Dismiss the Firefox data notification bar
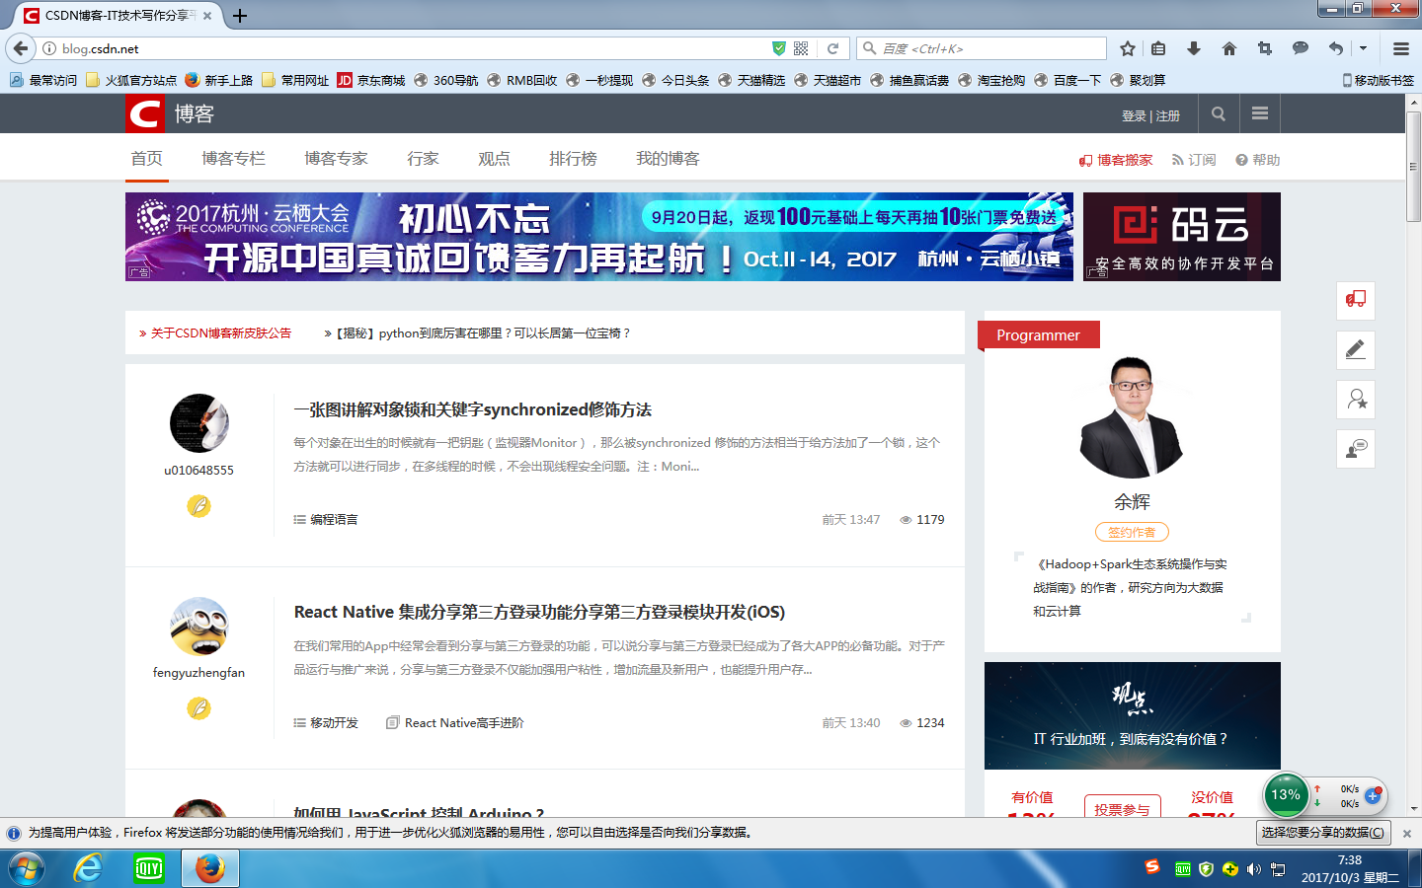This screenshot has width=1422, height=888. [x=1407, y=834]
